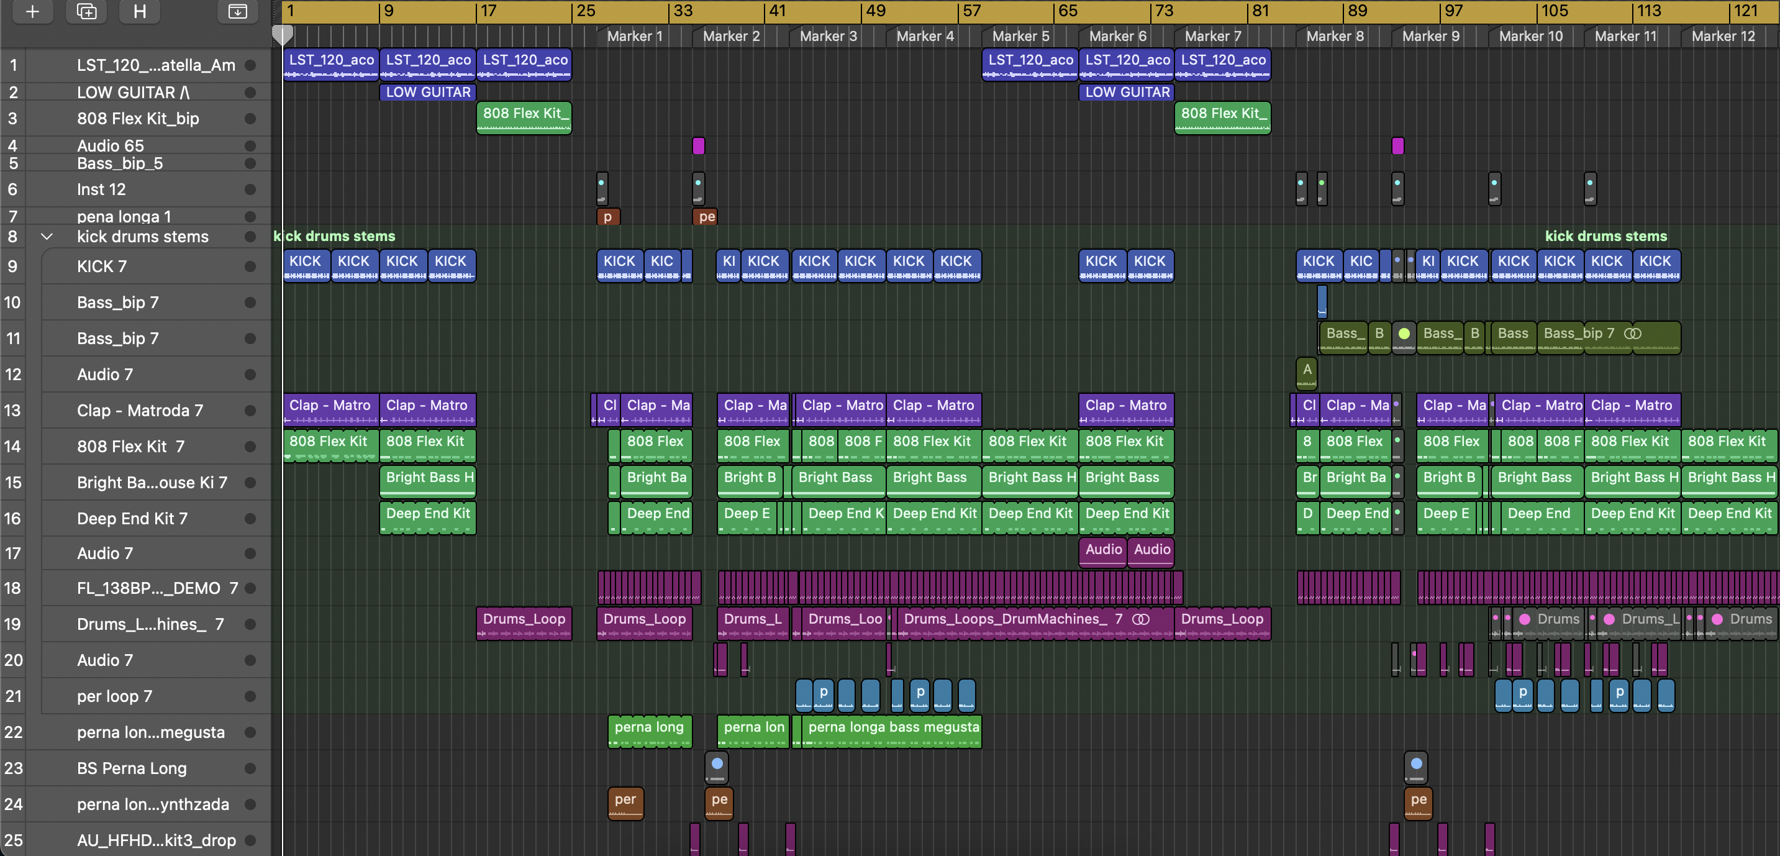Click the add new track plus button
1780x856 pixels.
click(x=32, y=11)
